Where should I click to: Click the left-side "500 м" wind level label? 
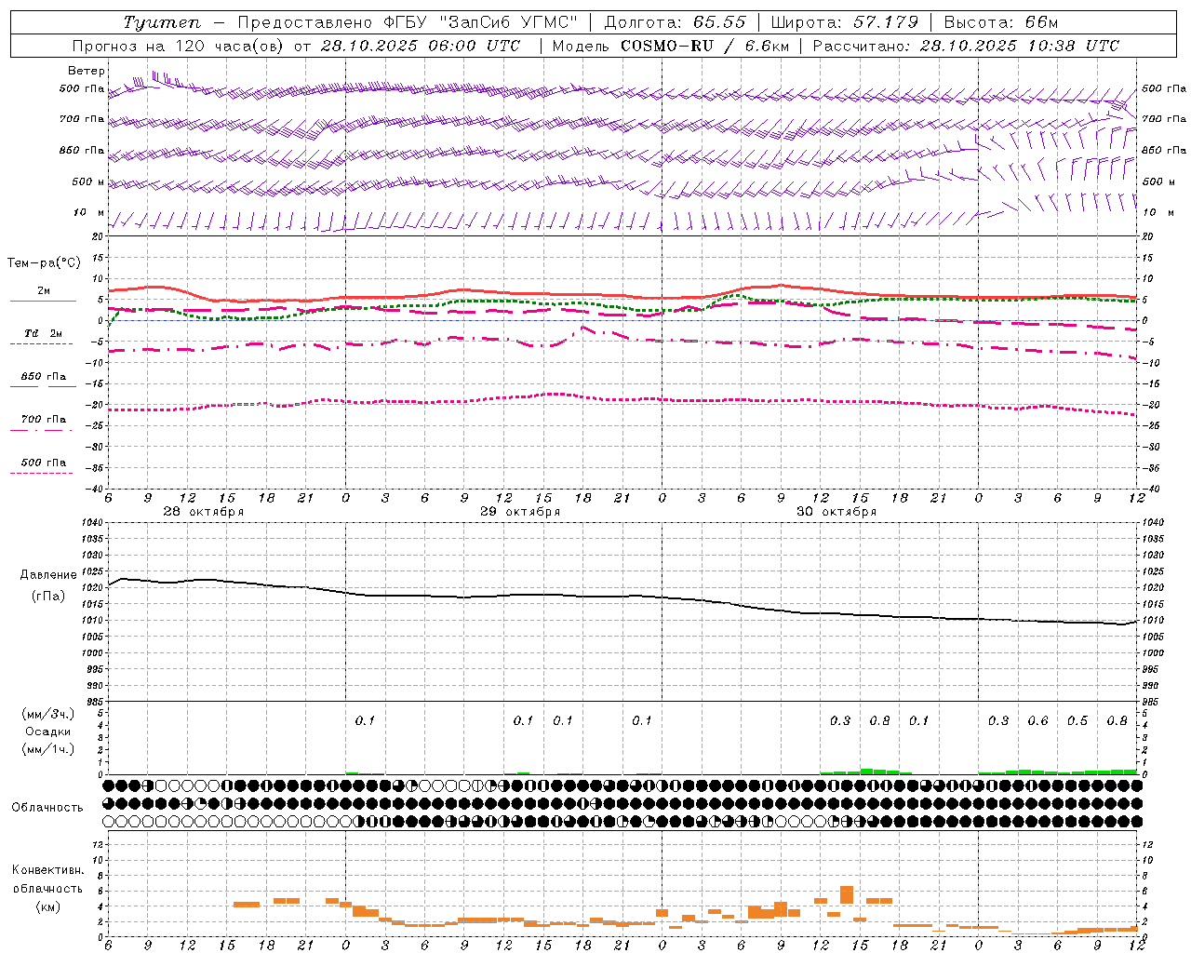click(88, 181)
